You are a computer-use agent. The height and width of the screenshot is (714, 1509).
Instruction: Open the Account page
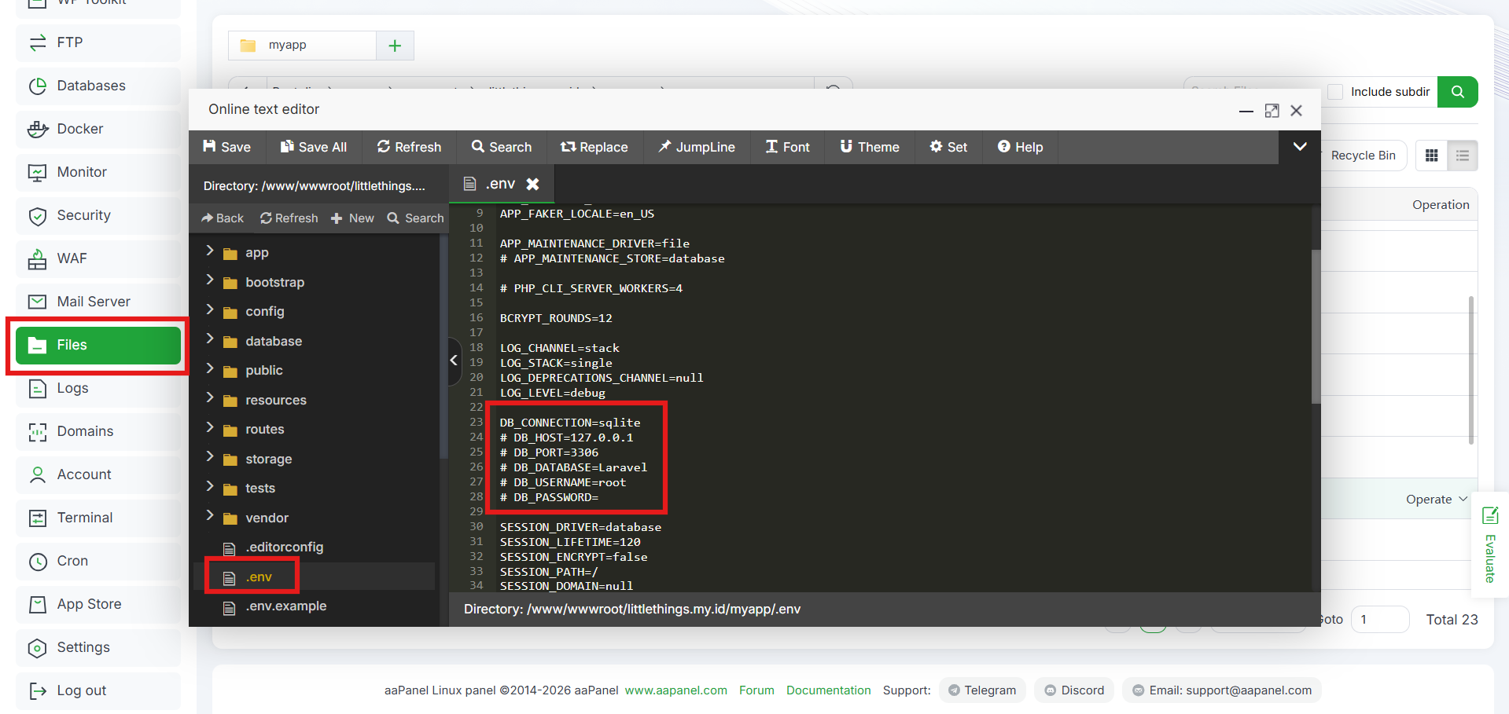click(x=98, y=474)
